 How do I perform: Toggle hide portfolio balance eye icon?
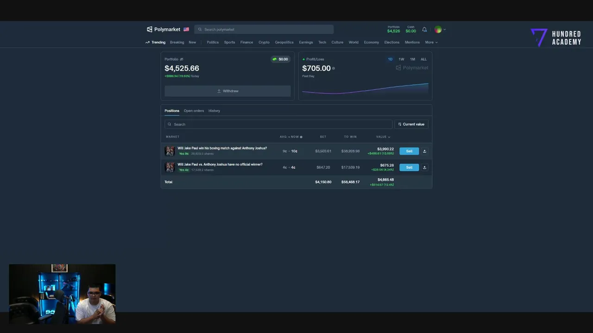[x=182, y=59]
